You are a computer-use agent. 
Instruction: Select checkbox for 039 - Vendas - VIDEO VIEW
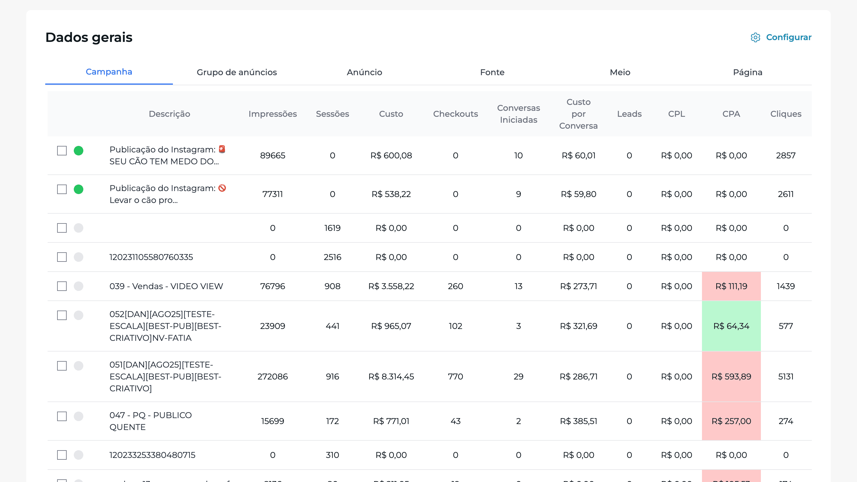[62, 286]
